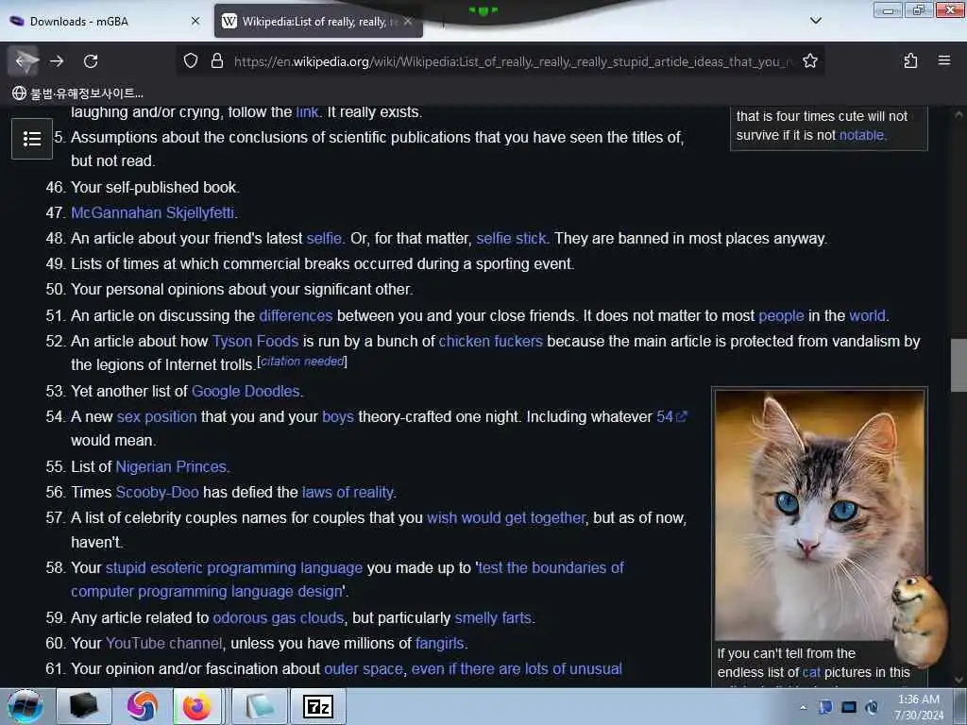Launch the swirl browser icon in taskbar
The height and width of the screenshot is (725, 967).
pos(142,706)
